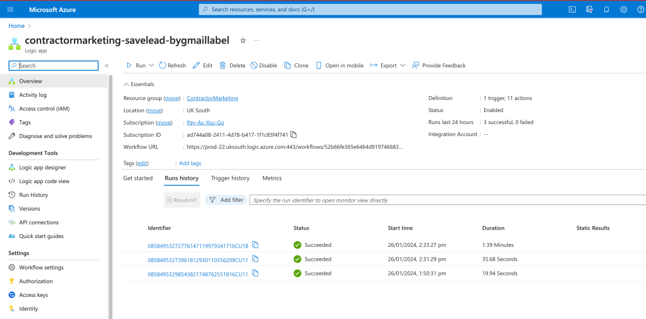
Task: Collapse the left menu with double chevron
Action: (107, 66)
